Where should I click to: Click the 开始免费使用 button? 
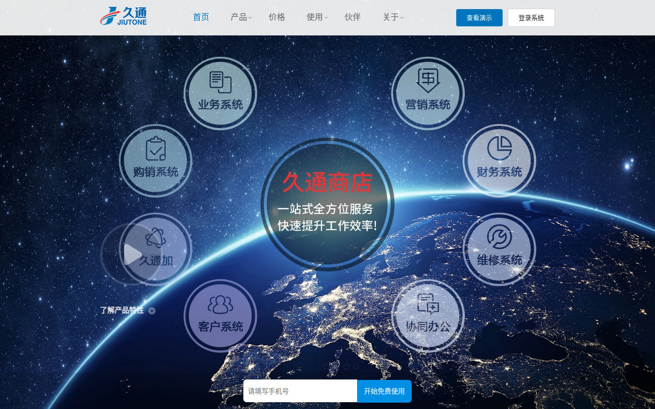point(384,391)
